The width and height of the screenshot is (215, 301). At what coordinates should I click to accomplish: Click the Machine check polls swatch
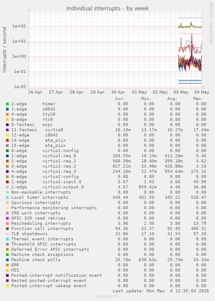point(7,260)
